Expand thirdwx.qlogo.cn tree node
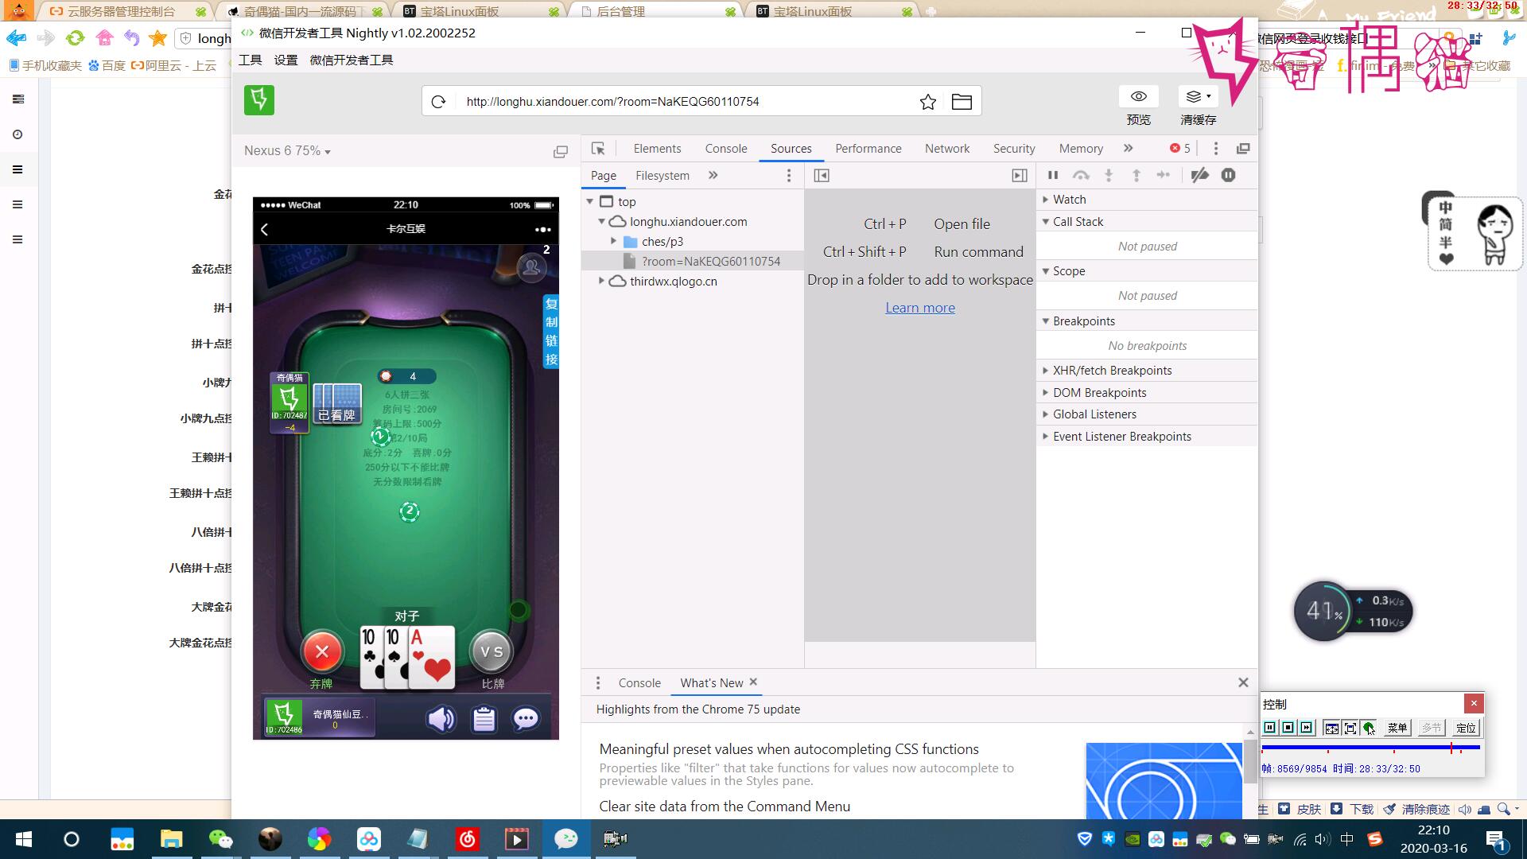 [602, 282]
